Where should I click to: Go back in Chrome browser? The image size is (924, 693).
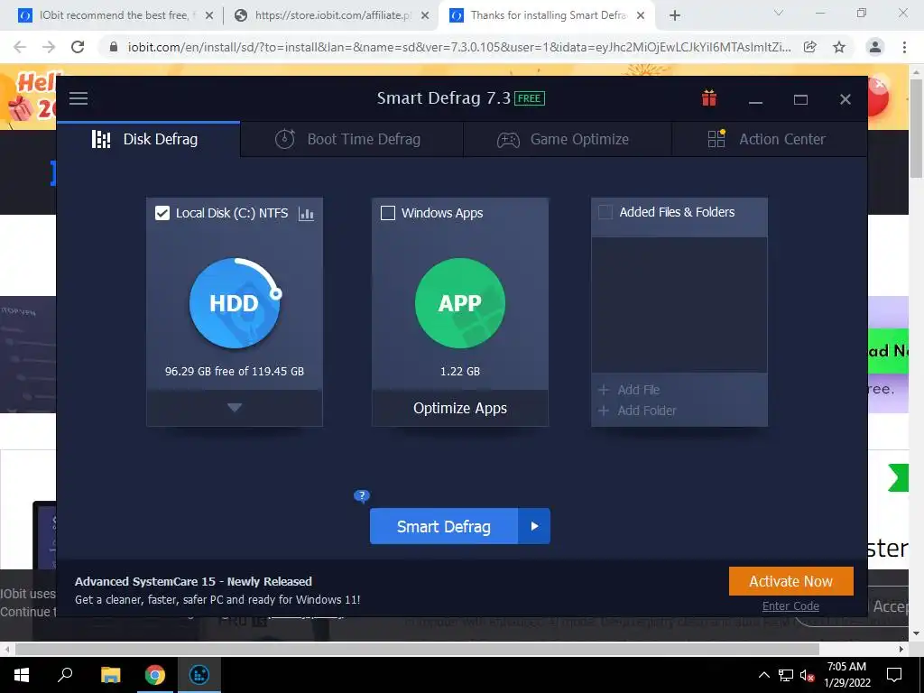20,47
